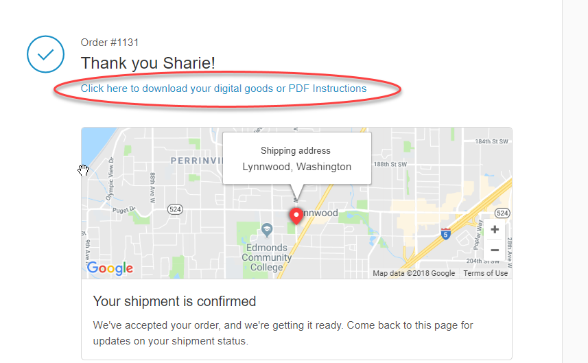Click the red shipping location pin
Screen dimensions: 588x363
[x=296, y=216]
